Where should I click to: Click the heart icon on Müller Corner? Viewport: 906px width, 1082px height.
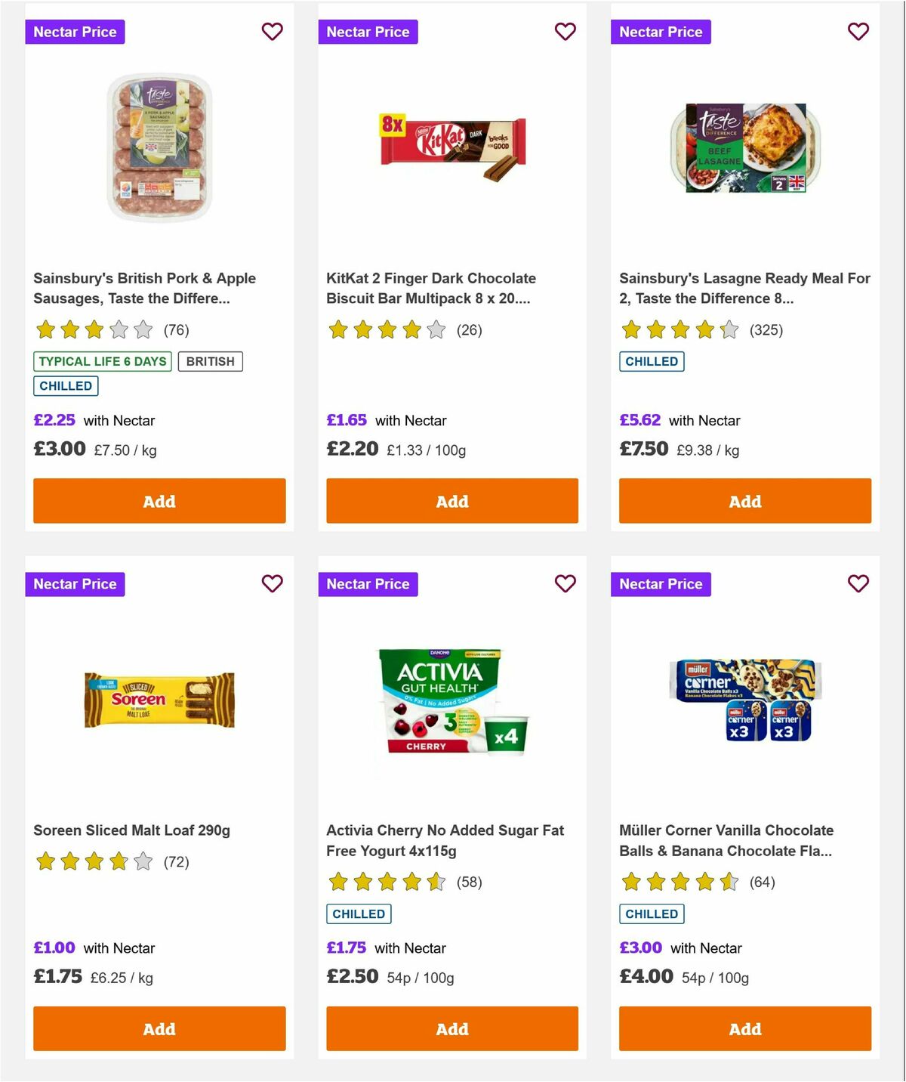click(858, 583)
